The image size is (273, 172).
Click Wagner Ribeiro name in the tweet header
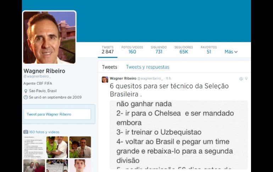(123, 78)
